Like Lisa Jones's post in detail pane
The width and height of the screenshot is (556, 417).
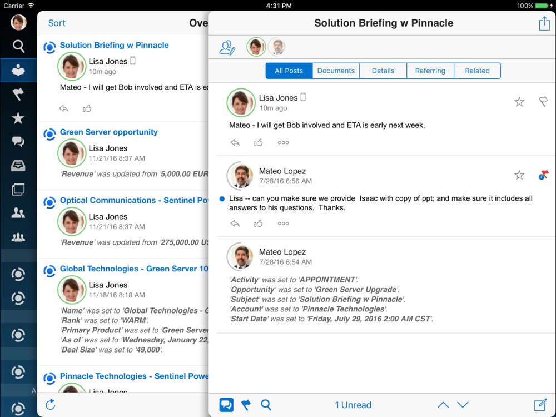(x=258, y=142)
